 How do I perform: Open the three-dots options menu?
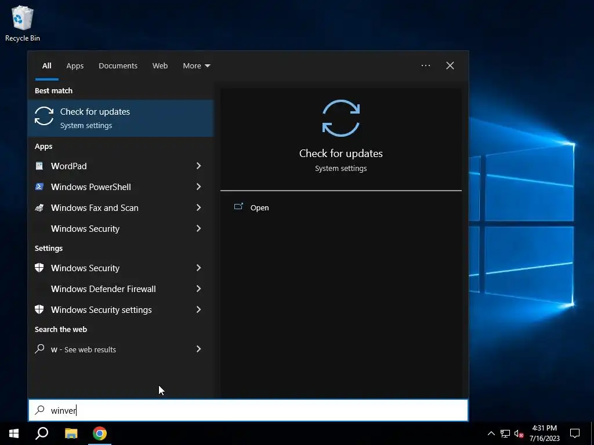point(425,65)
